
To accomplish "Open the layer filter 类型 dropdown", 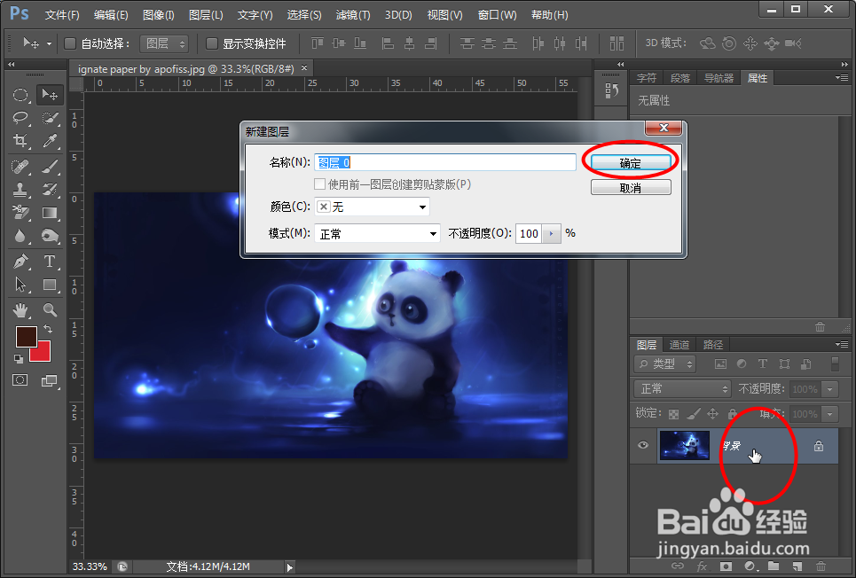I will (665, 363).
